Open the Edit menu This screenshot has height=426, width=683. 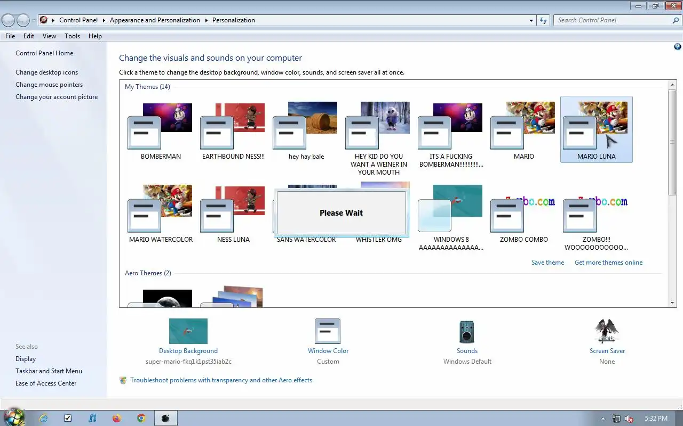(29, 36)
